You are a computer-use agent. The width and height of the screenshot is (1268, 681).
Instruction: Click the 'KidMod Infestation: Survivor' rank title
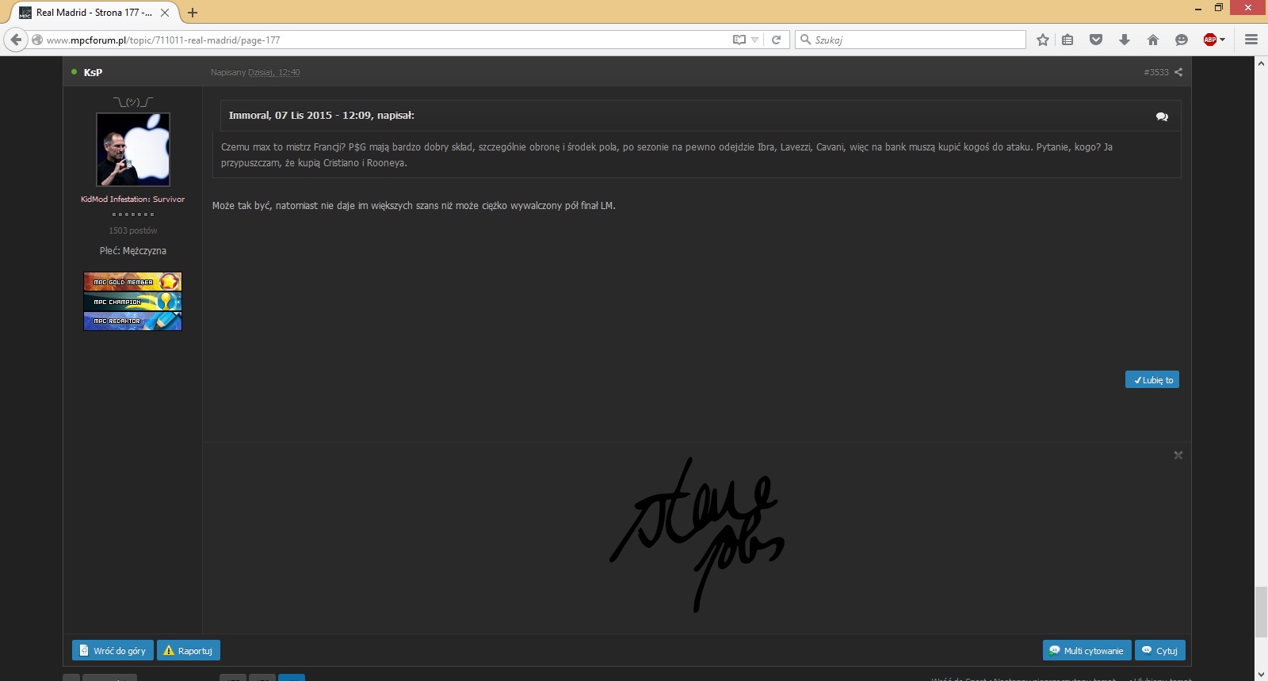[133, 200]
